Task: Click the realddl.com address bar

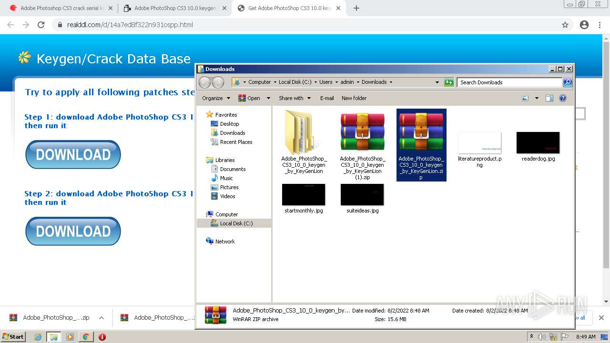Action: [305, 25]
